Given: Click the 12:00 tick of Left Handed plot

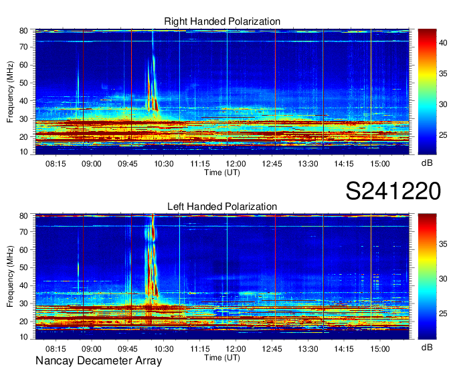Looking at the screenshot, I should point(236,349).
